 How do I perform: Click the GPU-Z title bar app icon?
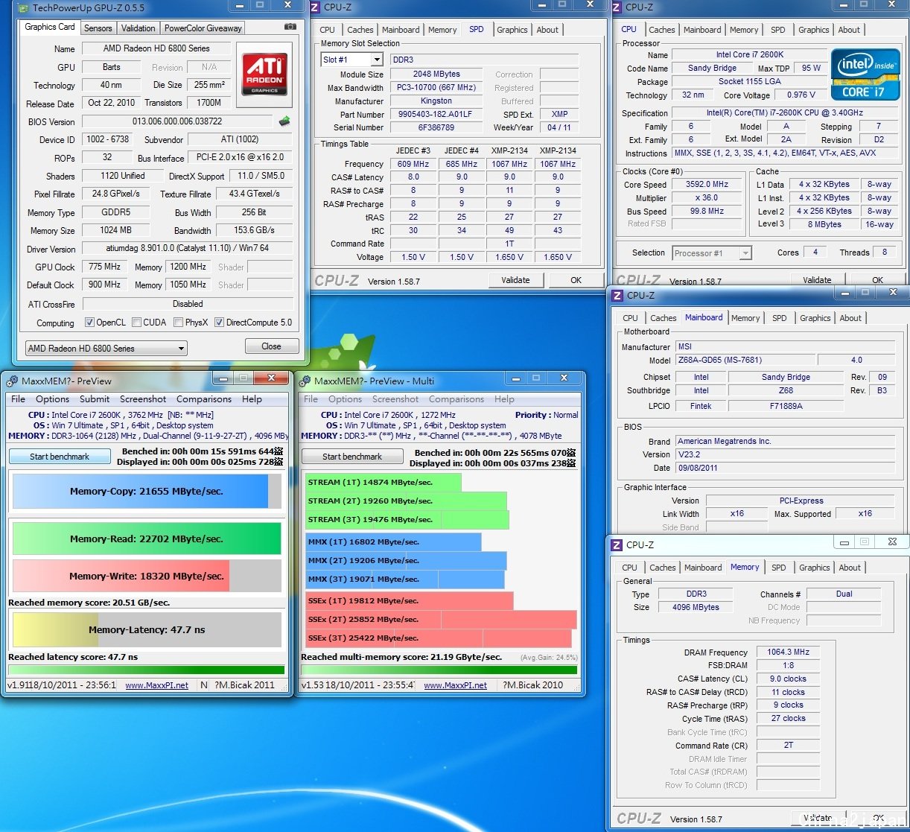(x=22, y=8)
